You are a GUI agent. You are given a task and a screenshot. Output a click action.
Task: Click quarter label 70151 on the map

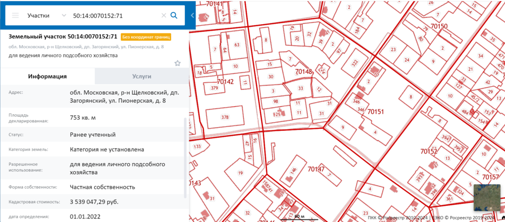[376, 111]
